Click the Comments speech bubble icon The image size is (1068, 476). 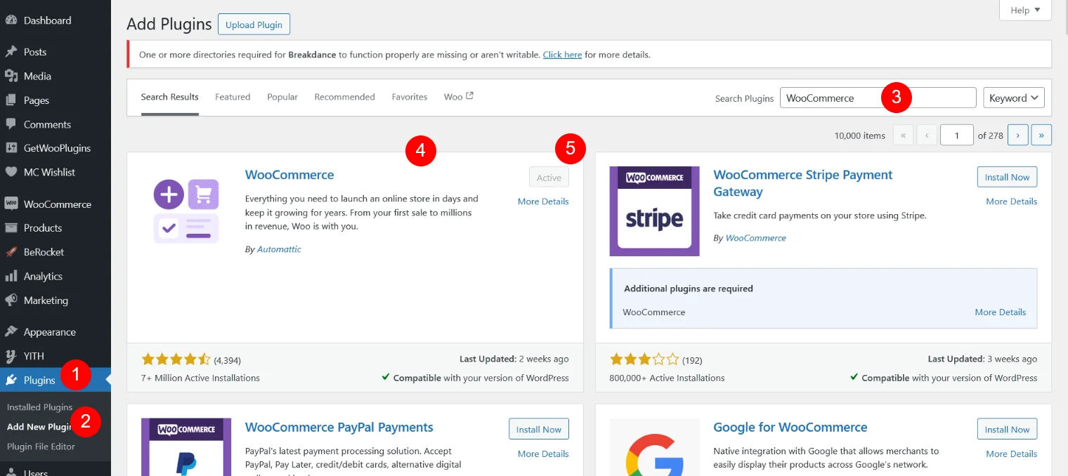pos(11,124)
